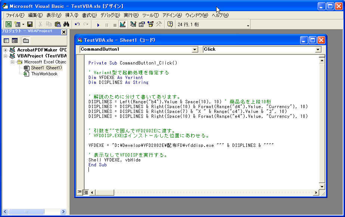This screenshot has height=217, width=345.
Task: Open the 表示(V) menu
Action: pyautogui.click(x=54, y=15)
